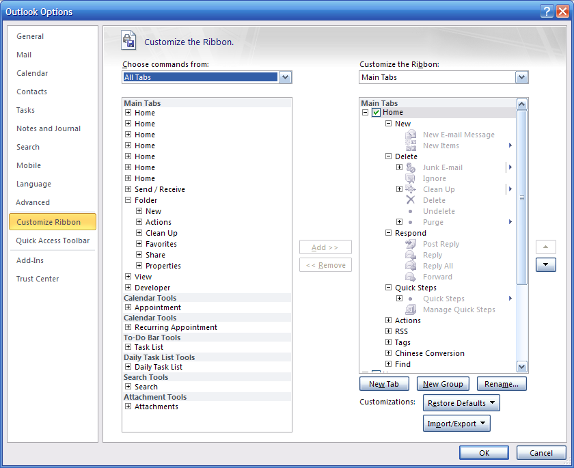Expand the Send / Receive tab node

[x=128, y=189]
